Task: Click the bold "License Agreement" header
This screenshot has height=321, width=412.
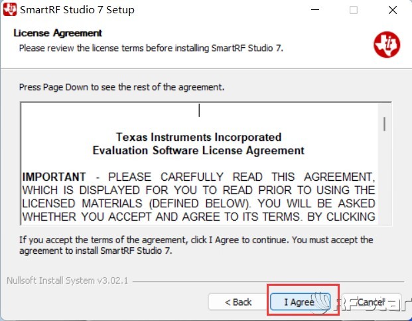Action: pyautogui.click(x=58, y=33)
